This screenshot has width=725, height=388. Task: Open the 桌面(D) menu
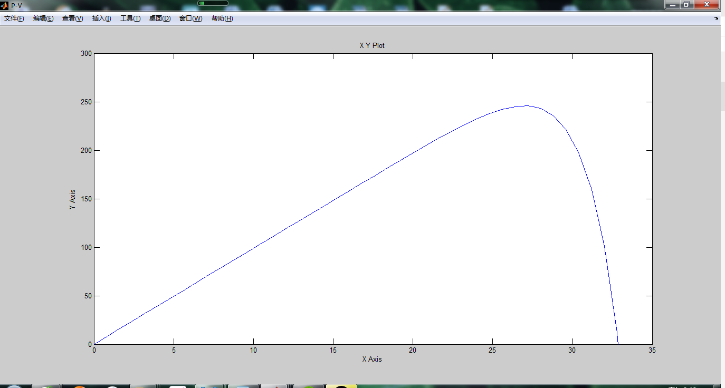(x=159, y=18)
